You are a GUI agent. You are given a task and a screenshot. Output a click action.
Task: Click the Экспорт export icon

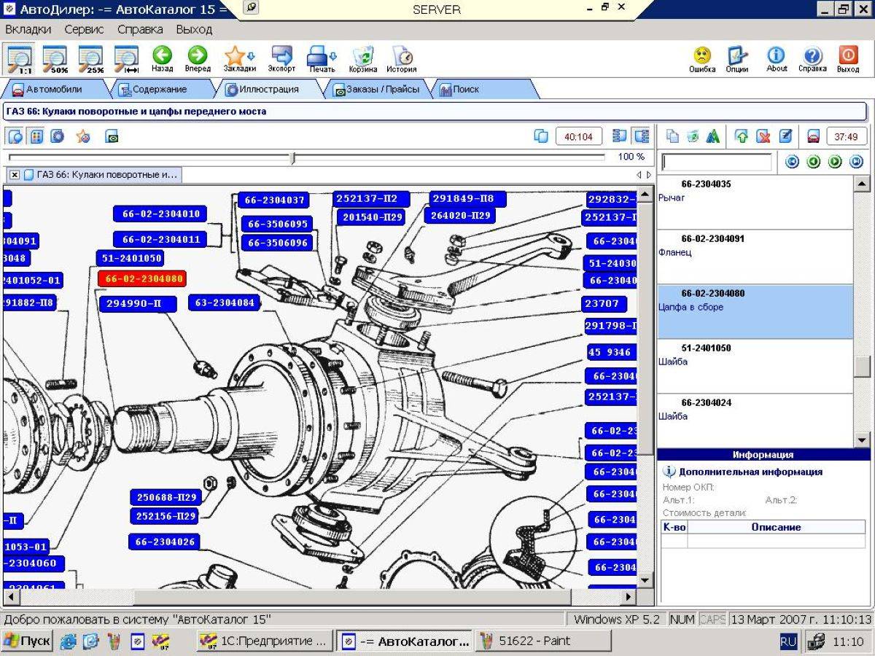tap(281, 59)
